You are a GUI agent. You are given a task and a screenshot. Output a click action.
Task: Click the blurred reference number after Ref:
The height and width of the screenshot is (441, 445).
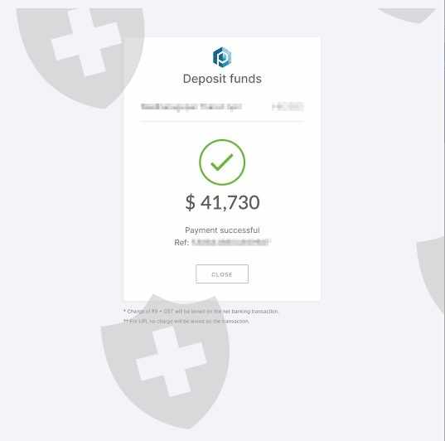[x=230, y=242]
